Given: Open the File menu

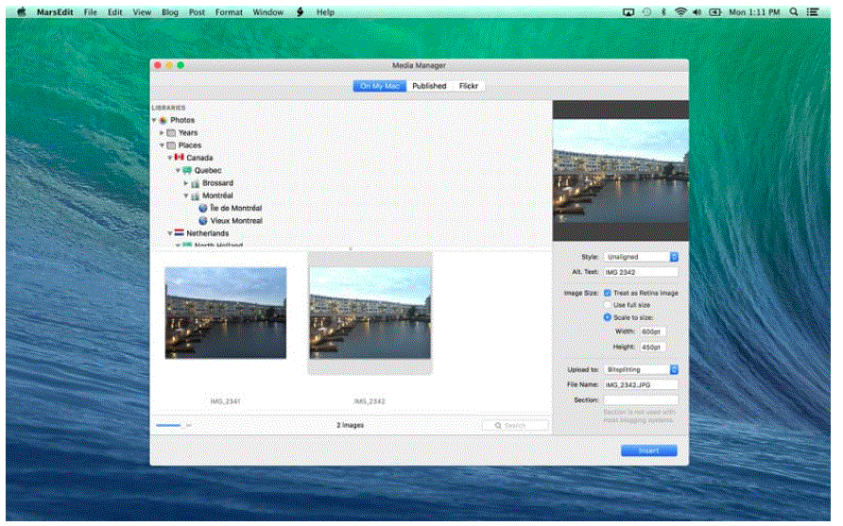Looking at the screenshot, I should [91, 12].
